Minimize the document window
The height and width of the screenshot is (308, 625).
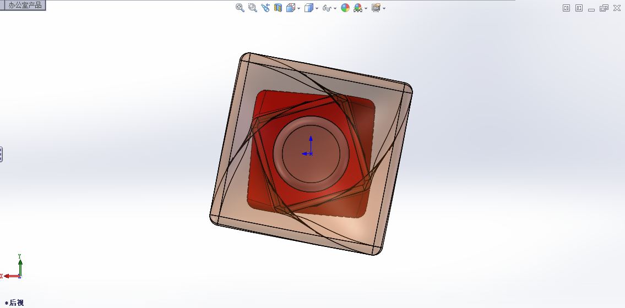pyautogui.click(x=591, y=9)
